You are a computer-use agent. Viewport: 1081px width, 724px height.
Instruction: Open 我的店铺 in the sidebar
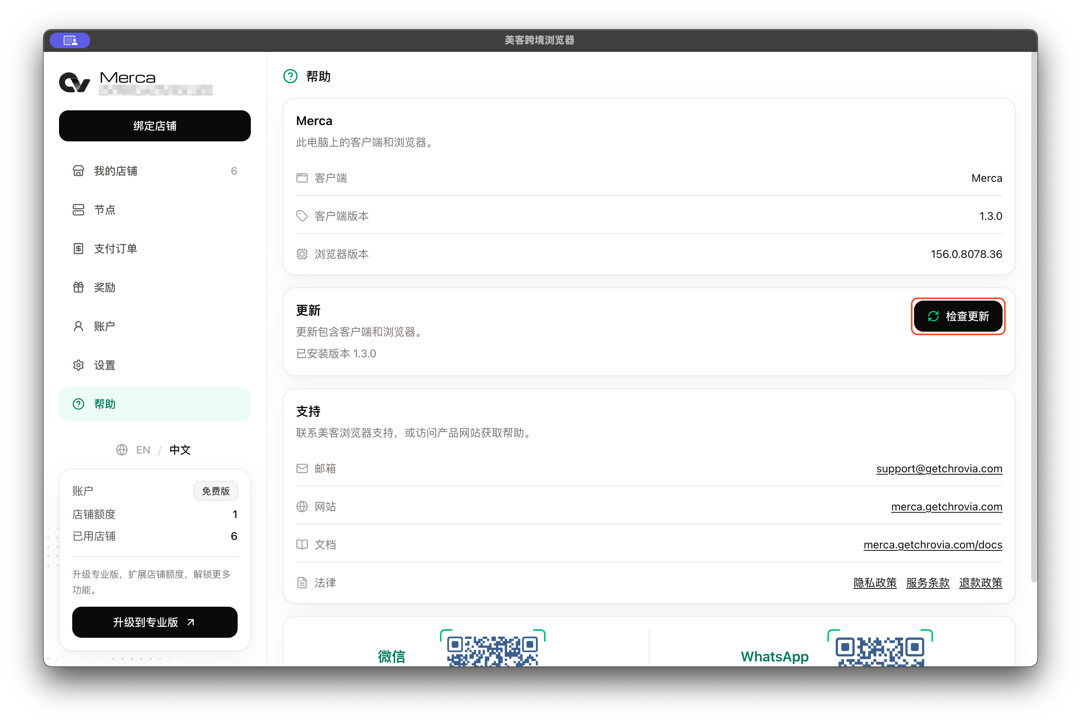coord(155,171)
